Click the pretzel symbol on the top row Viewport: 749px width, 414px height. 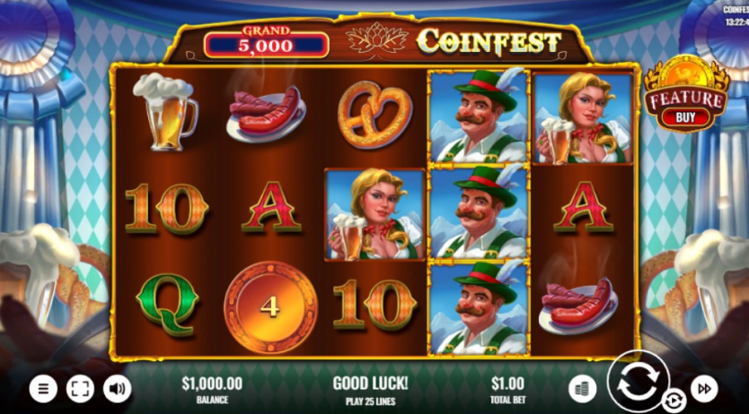click(375, 114)
